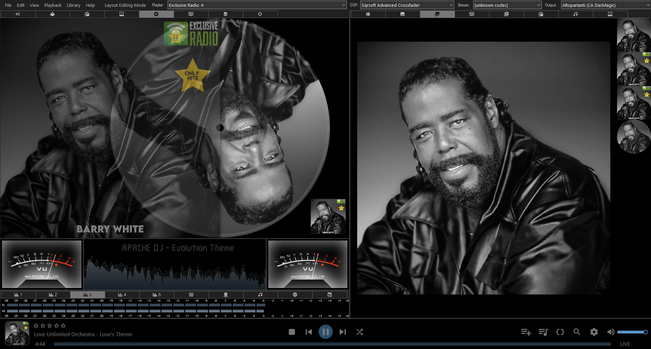Rate the track using the star rating

tap(49, 326)
